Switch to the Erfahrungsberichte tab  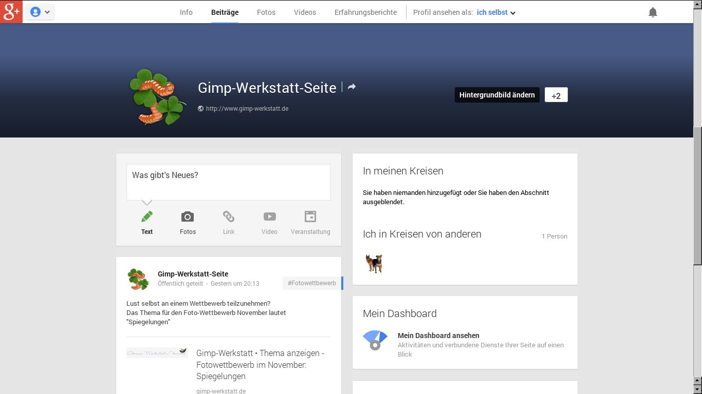coord(365,12)
